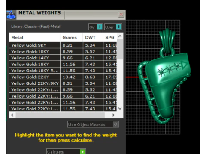
Task: Select the Yellow Gold:10KY row
Action: point(63,52)
